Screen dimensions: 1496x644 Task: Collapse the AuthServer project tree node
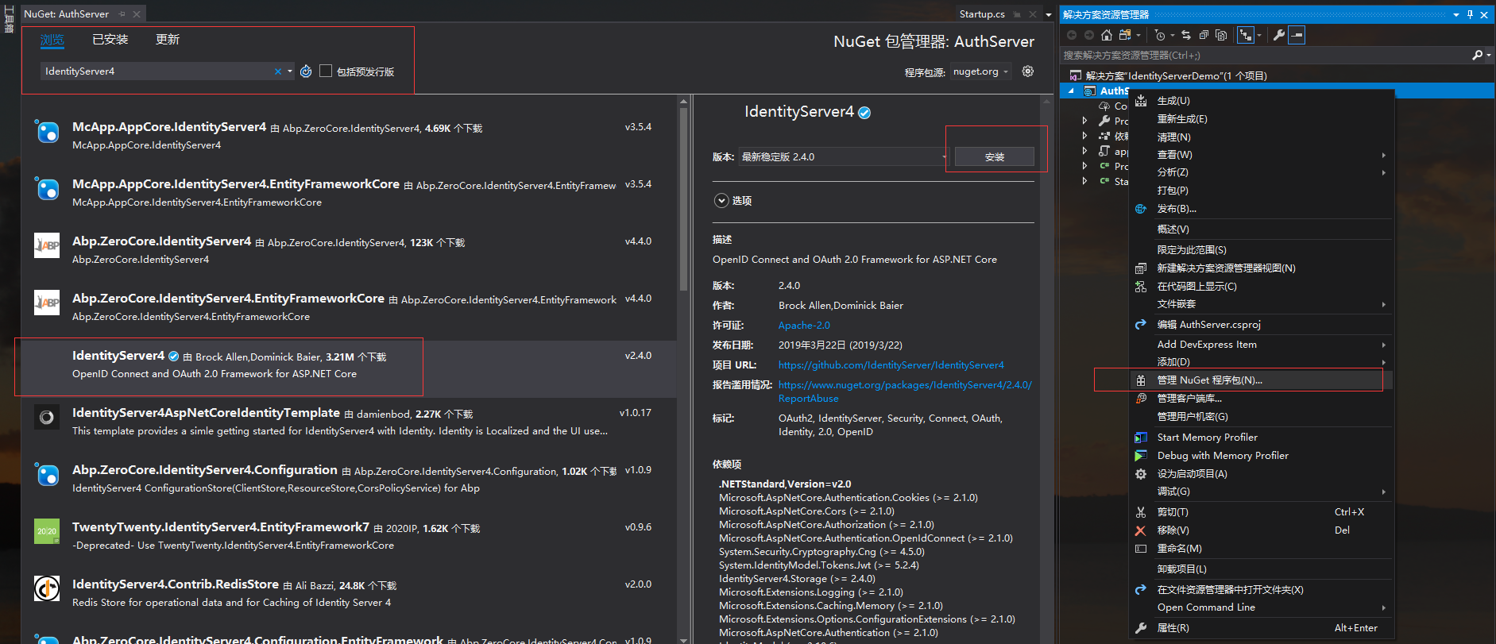coord(1071,91)
